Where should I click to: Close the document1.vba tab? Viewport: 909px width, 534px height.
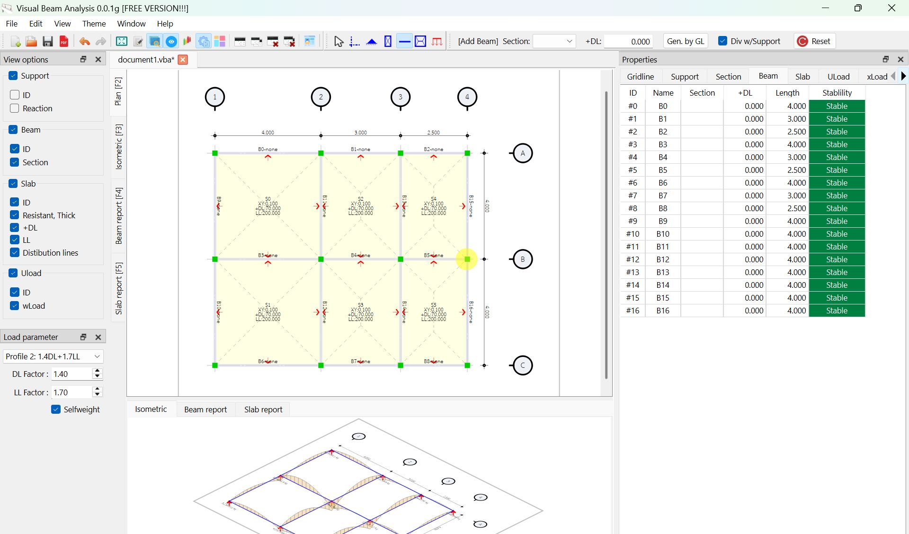click(183, 60)
